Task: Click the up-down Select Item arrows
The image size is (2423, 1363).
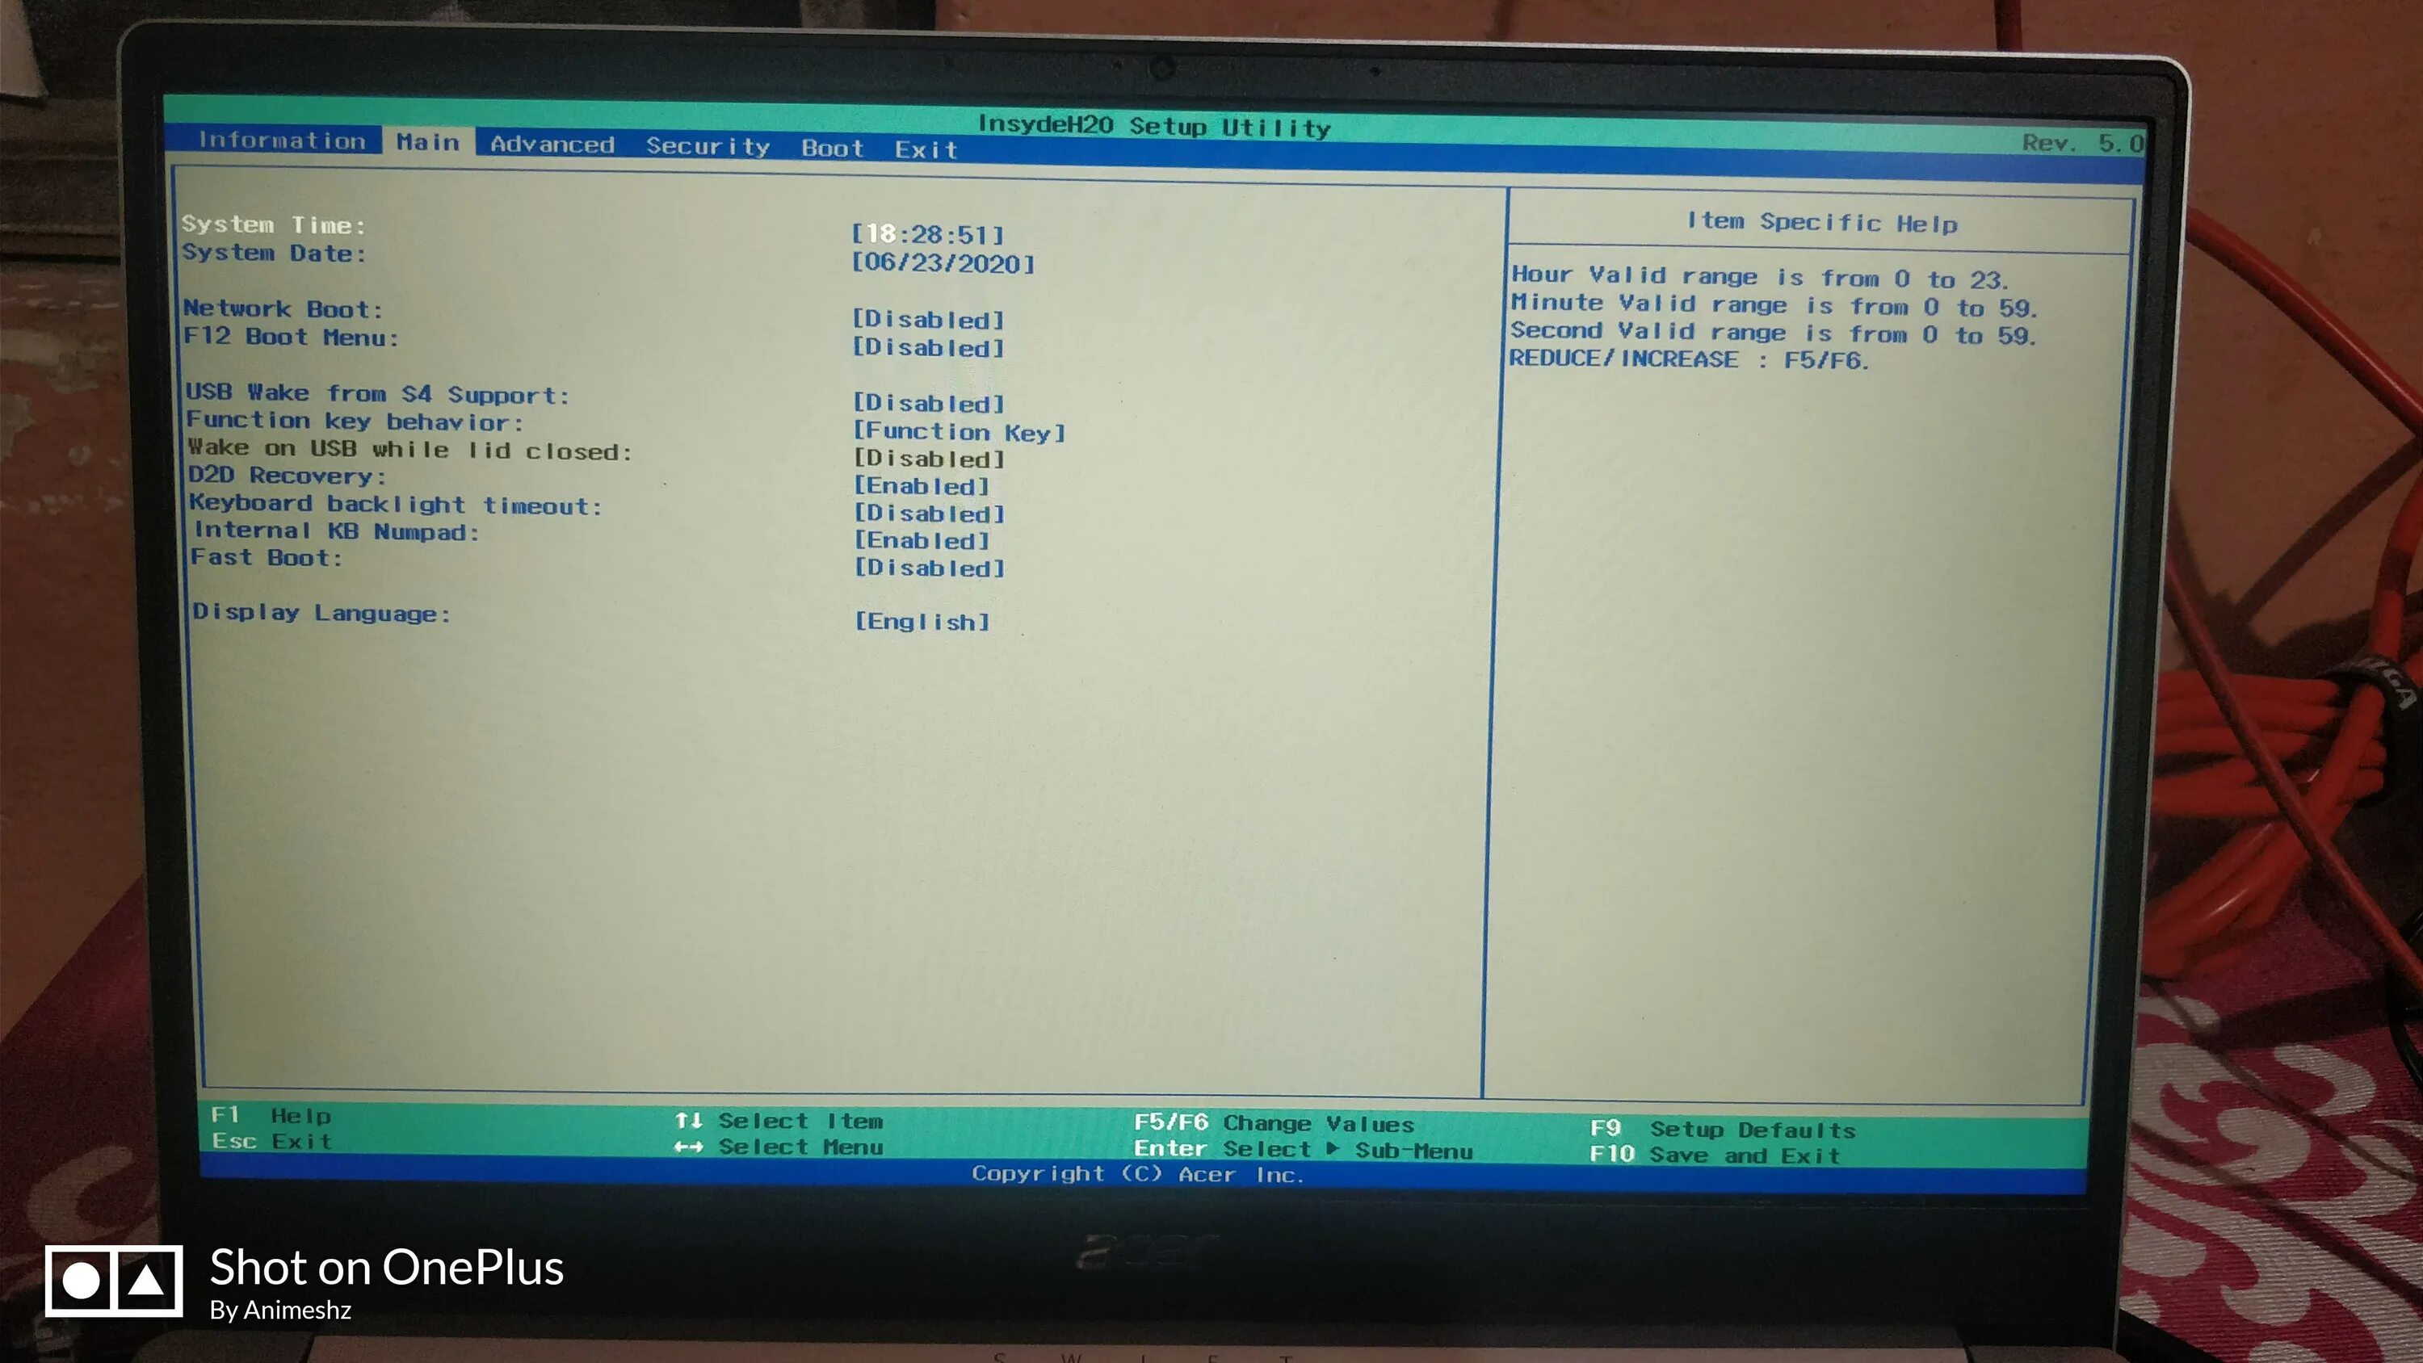Action: tap(688, 1119)
